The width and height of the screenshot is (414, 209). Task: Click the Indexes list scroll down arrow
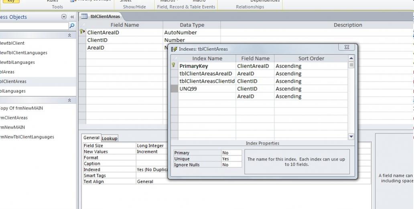(351, 136)
